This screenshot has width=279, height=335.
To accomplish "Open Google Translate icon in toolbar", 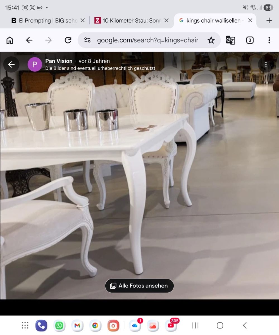I will [x=230, y=40].
